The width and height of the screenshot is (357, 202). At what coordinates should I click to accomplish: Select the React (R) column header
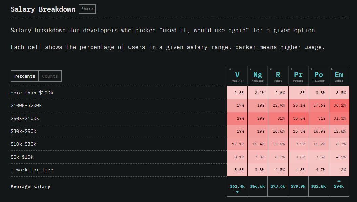[x=278, y=75]
